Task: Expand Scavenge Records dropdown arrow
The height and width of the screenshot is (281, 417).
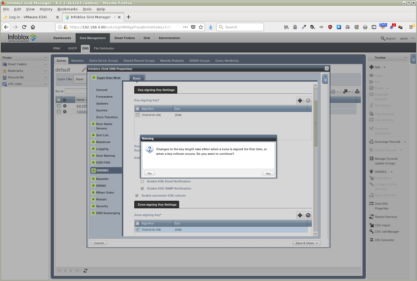Action: [405, 142]
